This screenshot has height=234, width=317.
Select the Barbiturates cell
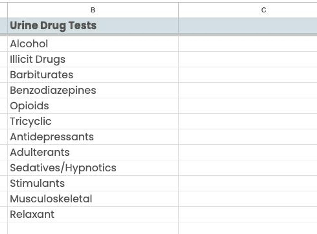pos(92,75)
